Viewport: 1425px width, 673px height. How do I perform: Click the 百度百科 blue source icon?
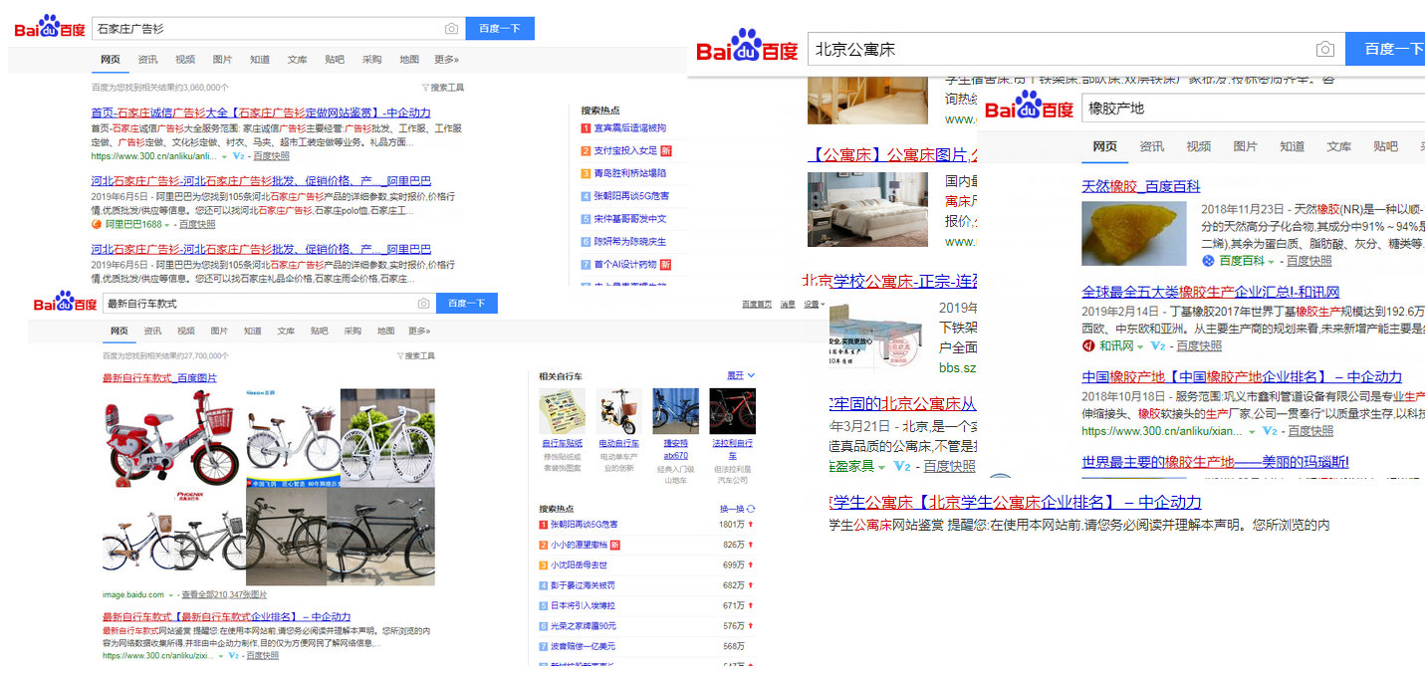pyautogui.click(x=1208, y=261)
